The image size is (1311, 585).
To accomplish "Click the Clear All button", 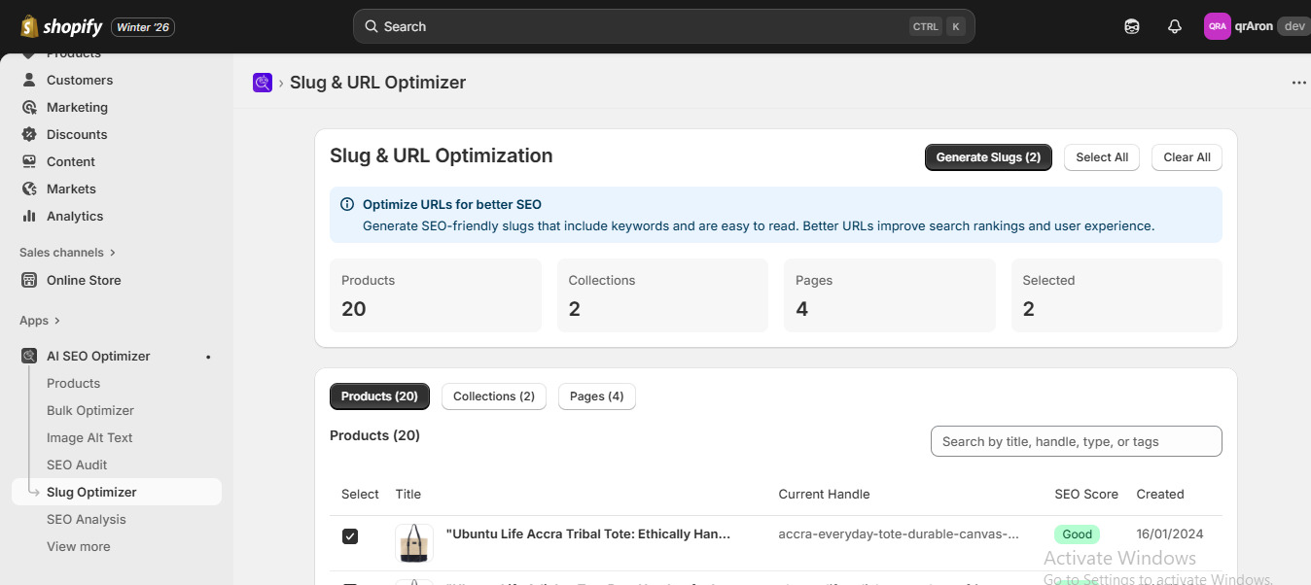I will pos(1187,157).
